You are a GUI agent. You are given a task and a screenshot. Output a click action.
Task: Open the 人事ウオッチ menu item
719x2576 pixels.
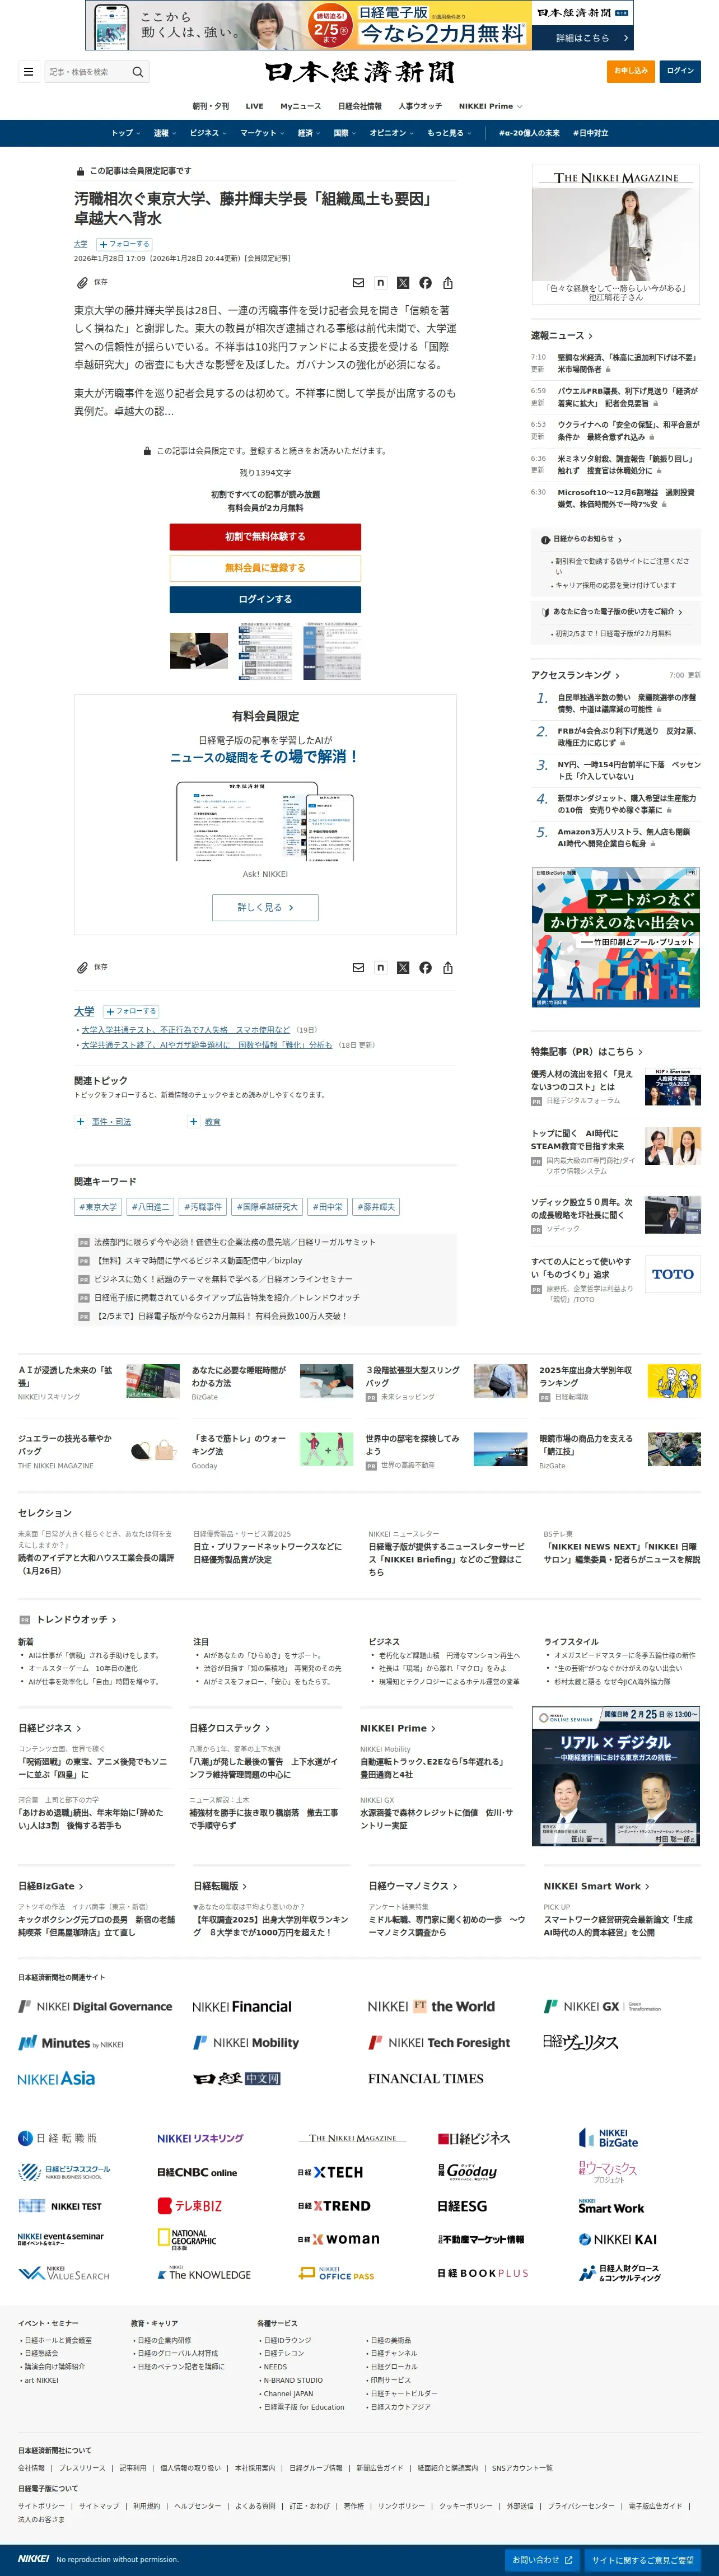pyautogui.click(x=420, y=106)
